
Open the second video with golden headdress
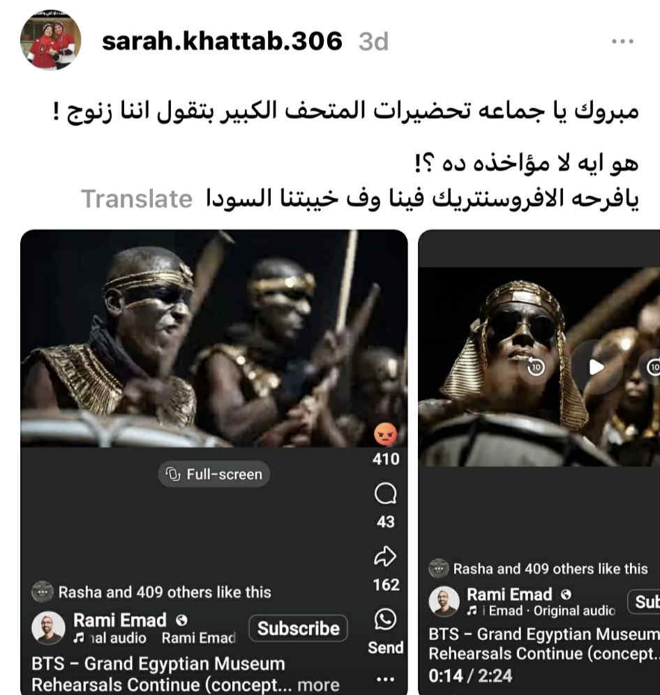(539, 366)
